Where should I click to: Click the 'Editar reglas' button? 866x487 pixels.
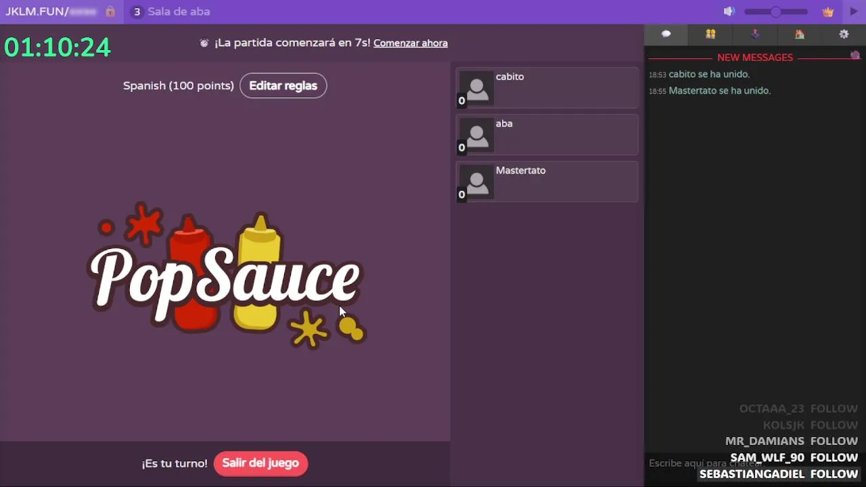pyautogui.click(x=283, y=86)
